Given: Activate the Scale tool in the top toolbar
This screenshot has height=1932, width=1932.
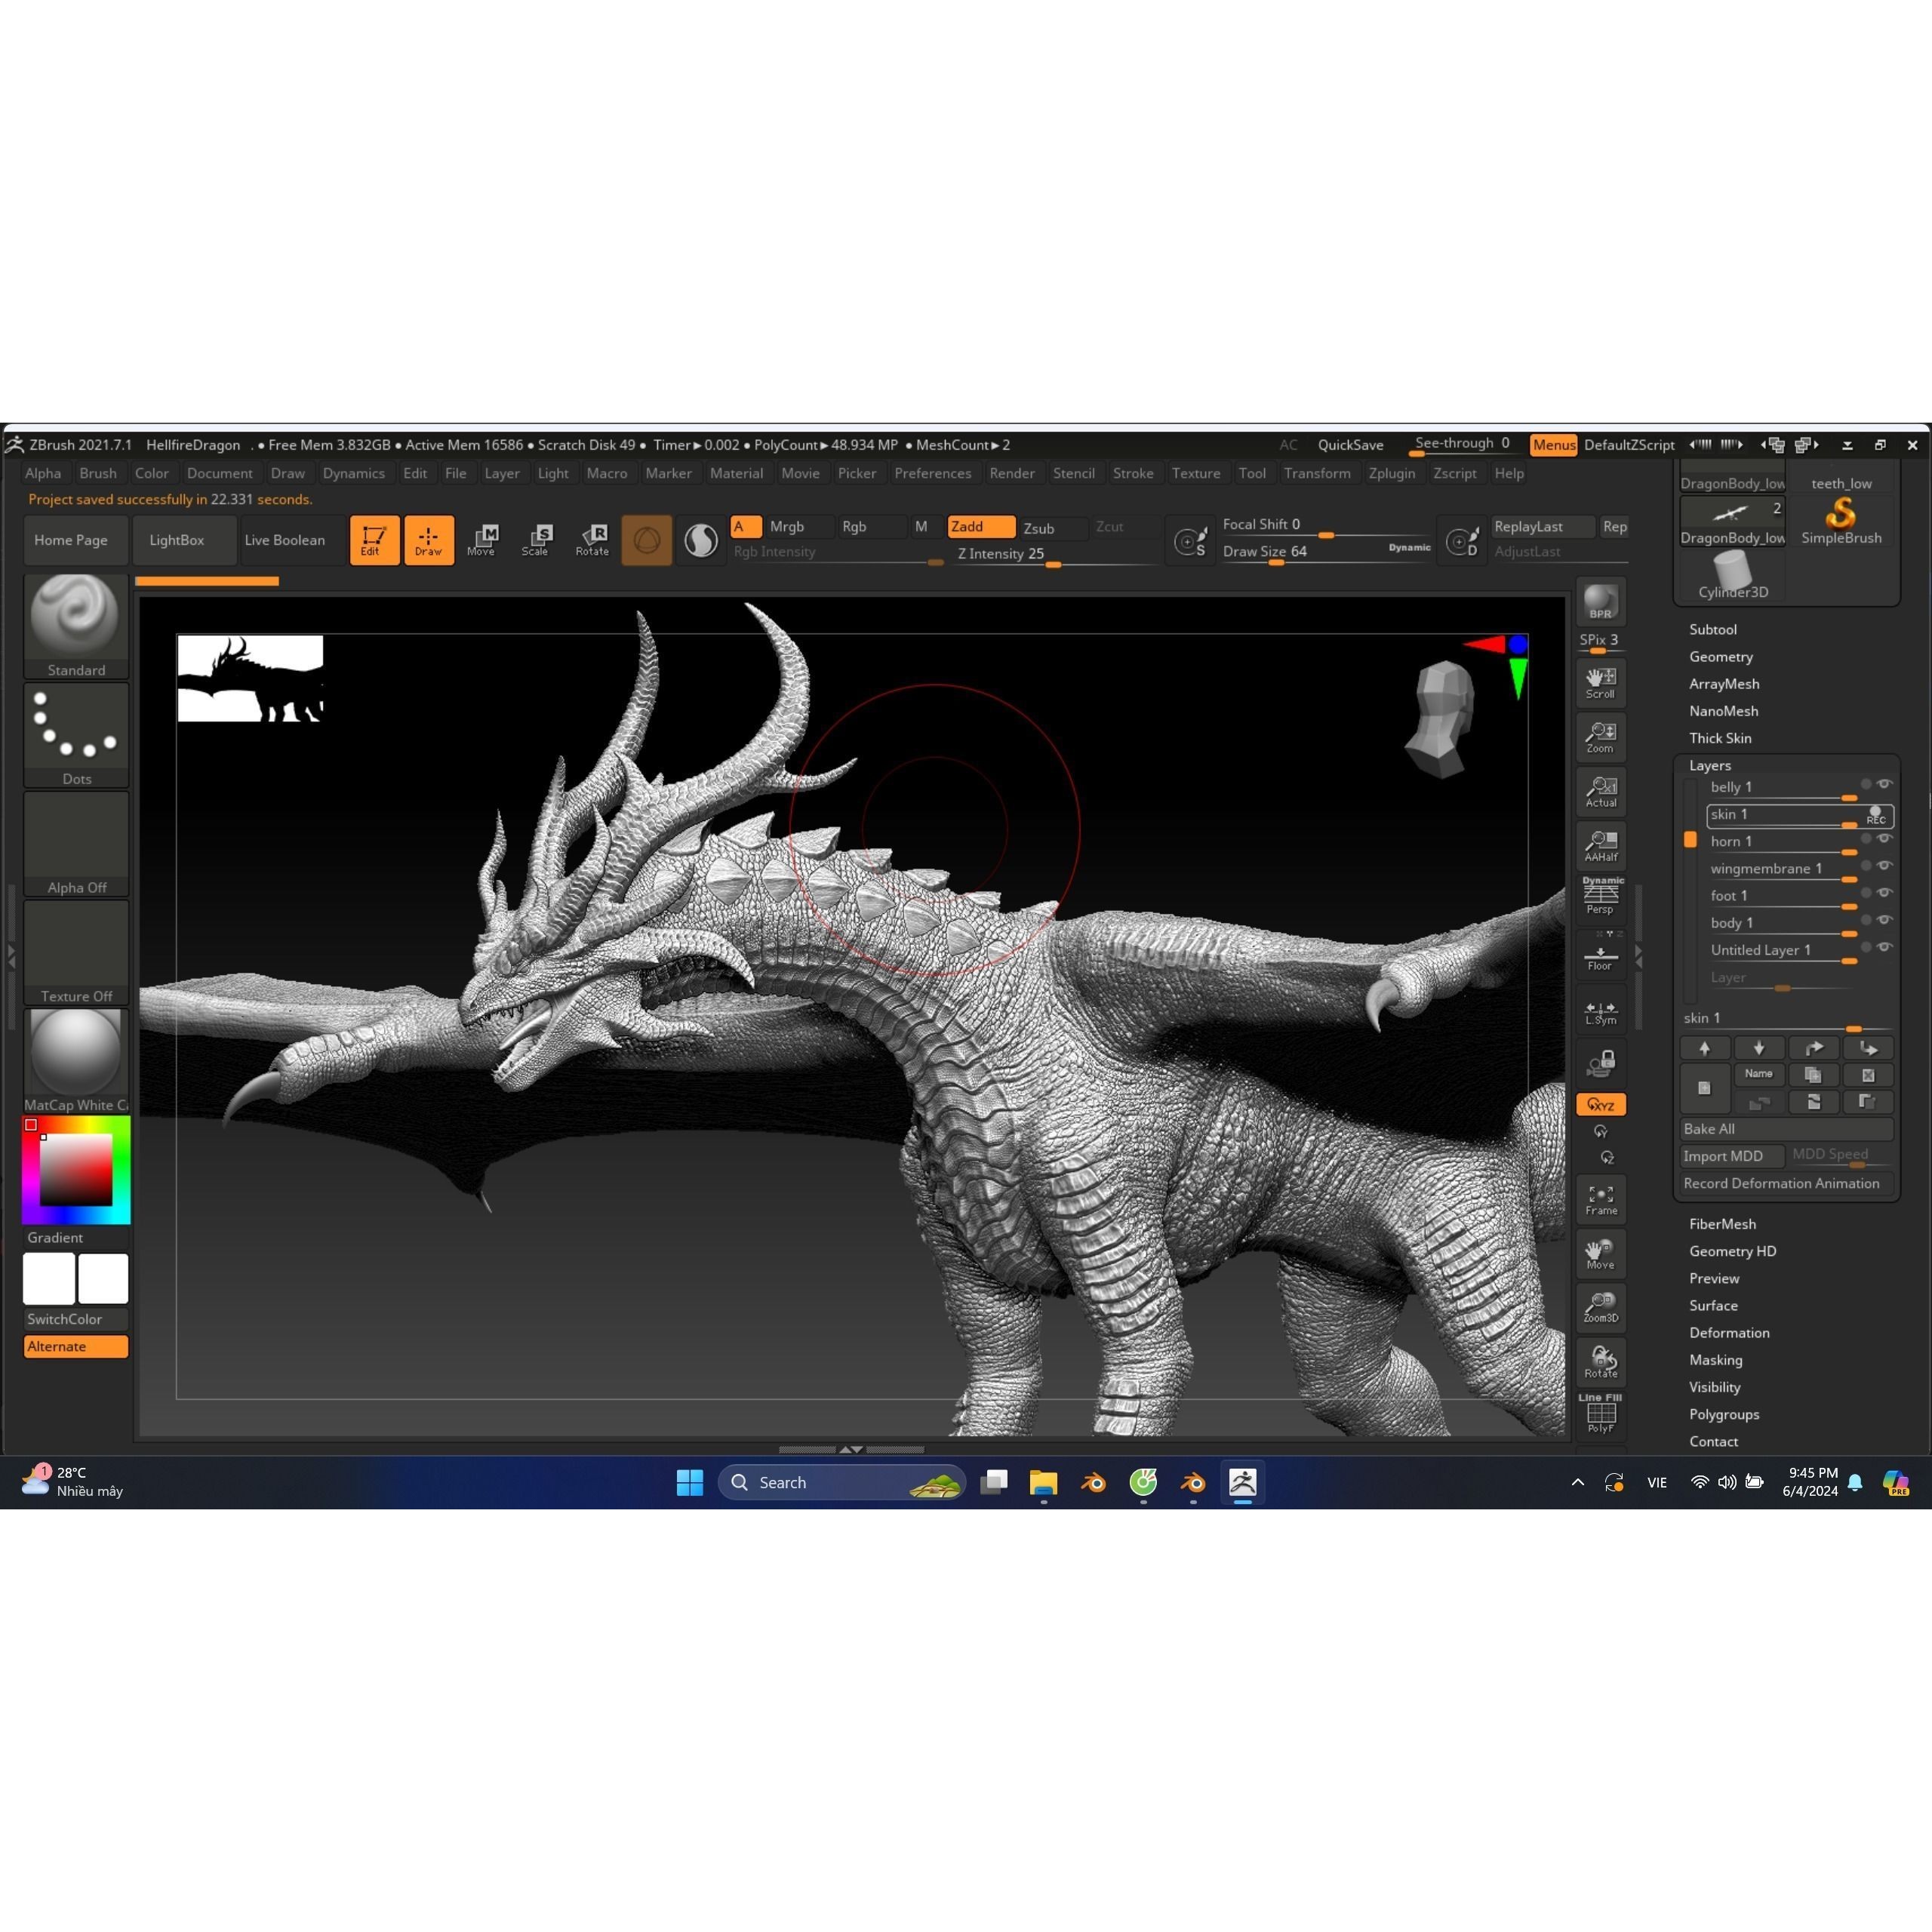Looking at the screenshot, I should [537, 540].
